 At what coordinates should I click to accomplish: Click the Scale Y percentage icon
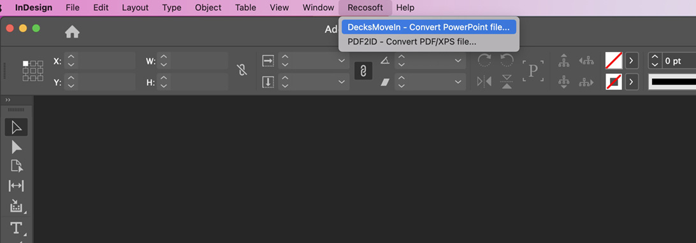point(268,82)
